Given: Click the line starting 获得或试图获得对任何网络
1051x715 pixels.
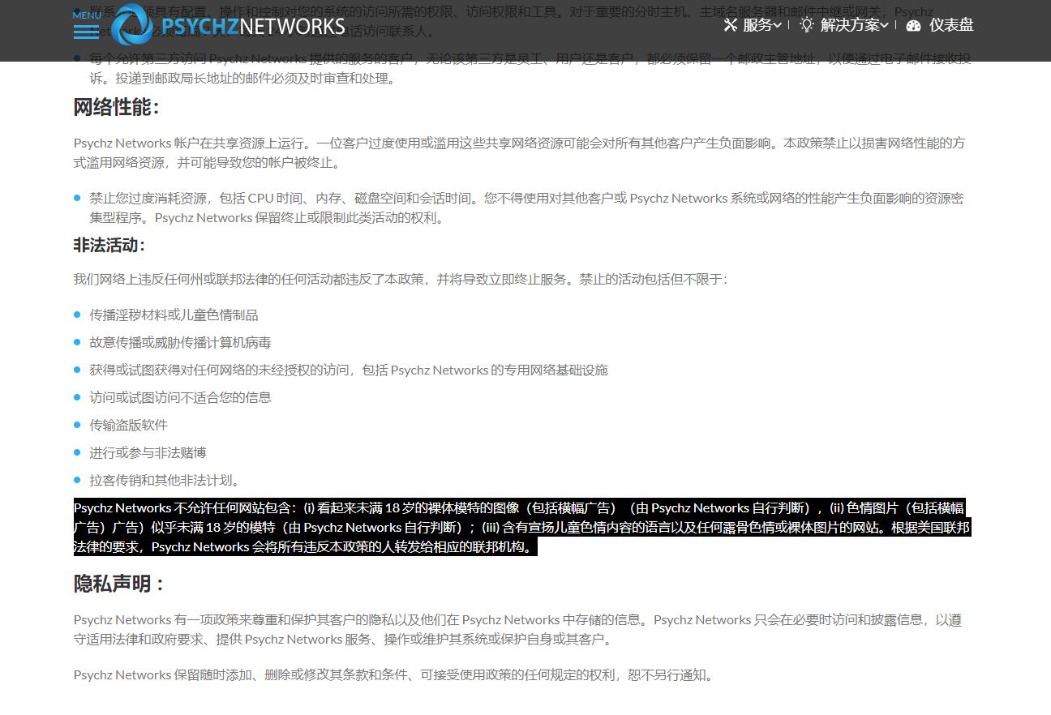Looking at the screenshot, I should click(x=349, y=370).
